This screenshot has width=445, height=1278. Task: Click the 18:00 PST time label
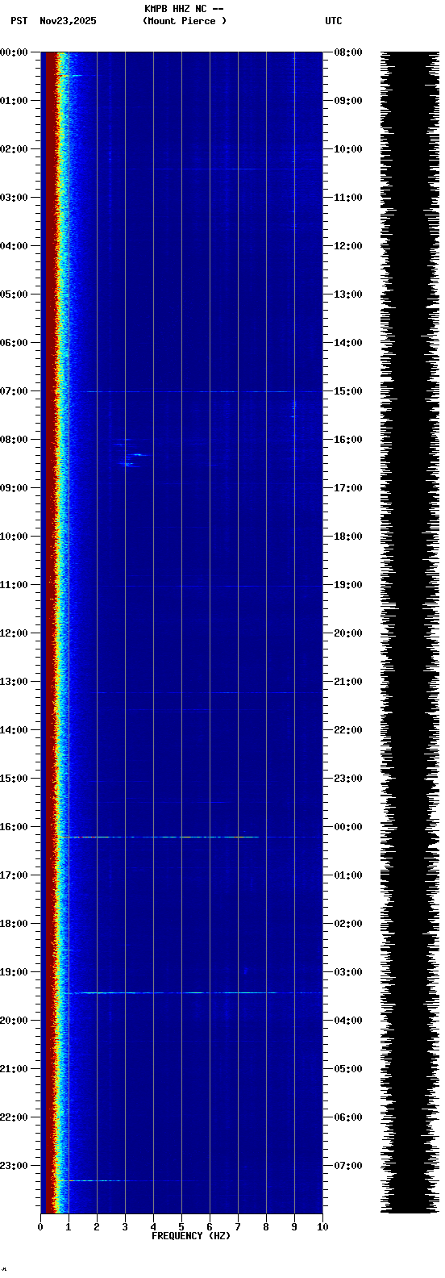coord(14,924)
